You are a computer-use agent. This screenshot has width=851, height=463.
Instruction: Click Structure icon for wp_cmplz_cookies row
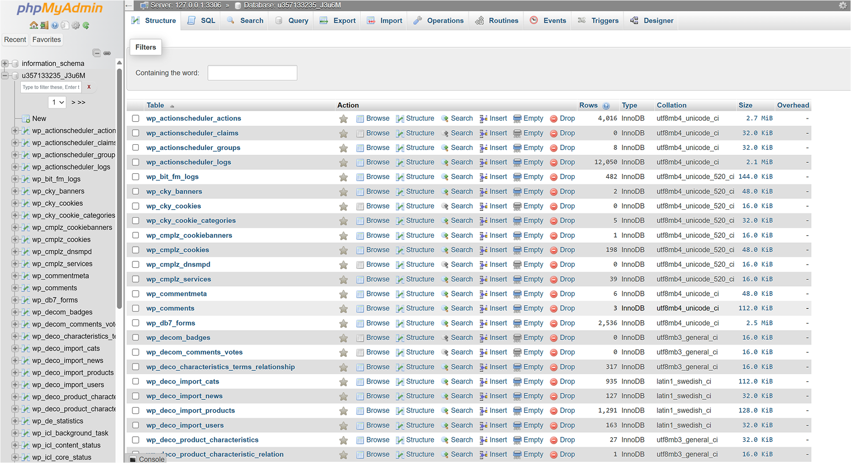pos(400,251)
